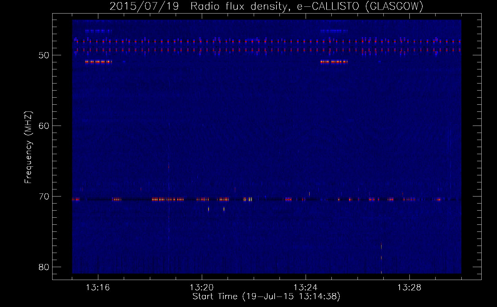Click the 50 MHz frequency tick label

pyautogui.click(x=44, y=55)
